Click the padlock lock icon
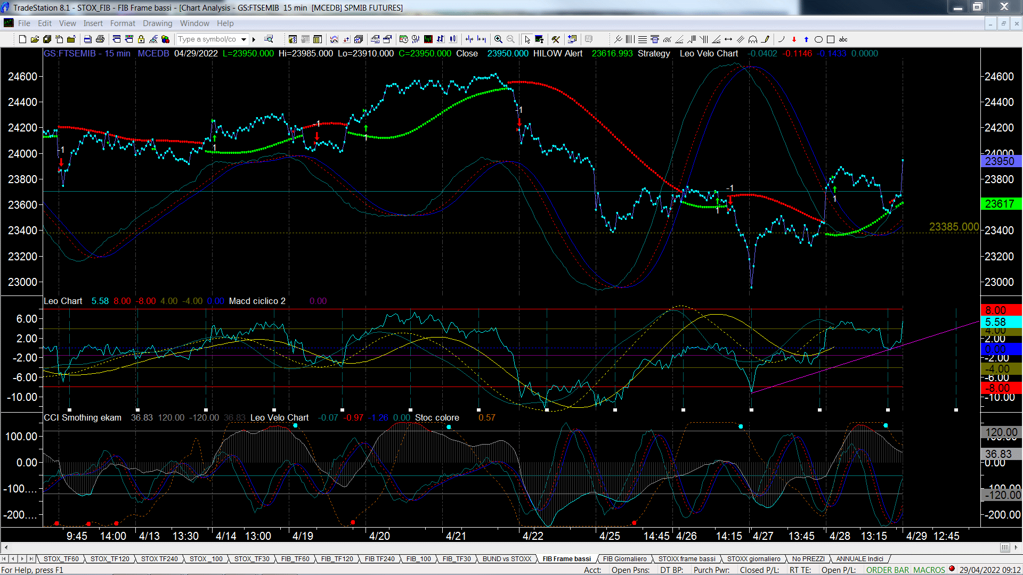Viewport: 1023px width, 575px height. pyautogui.click(x=141, y=39)
